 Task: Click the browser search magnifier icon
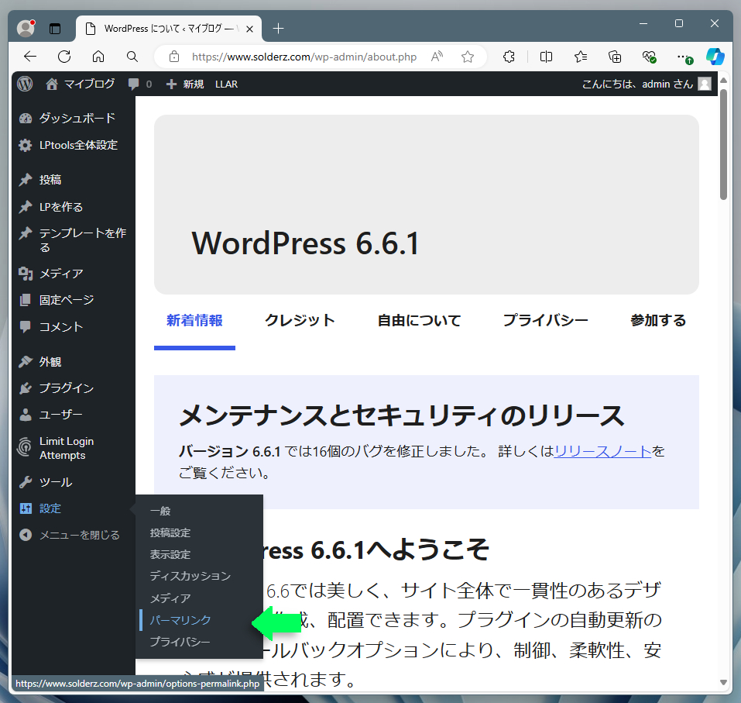click(x=132, y=57)
